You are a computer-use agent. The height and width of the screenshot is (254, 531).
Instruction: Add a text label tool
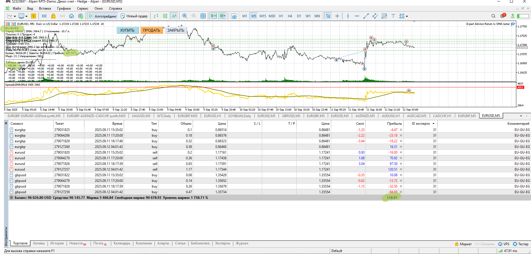[x=393, y=16]
